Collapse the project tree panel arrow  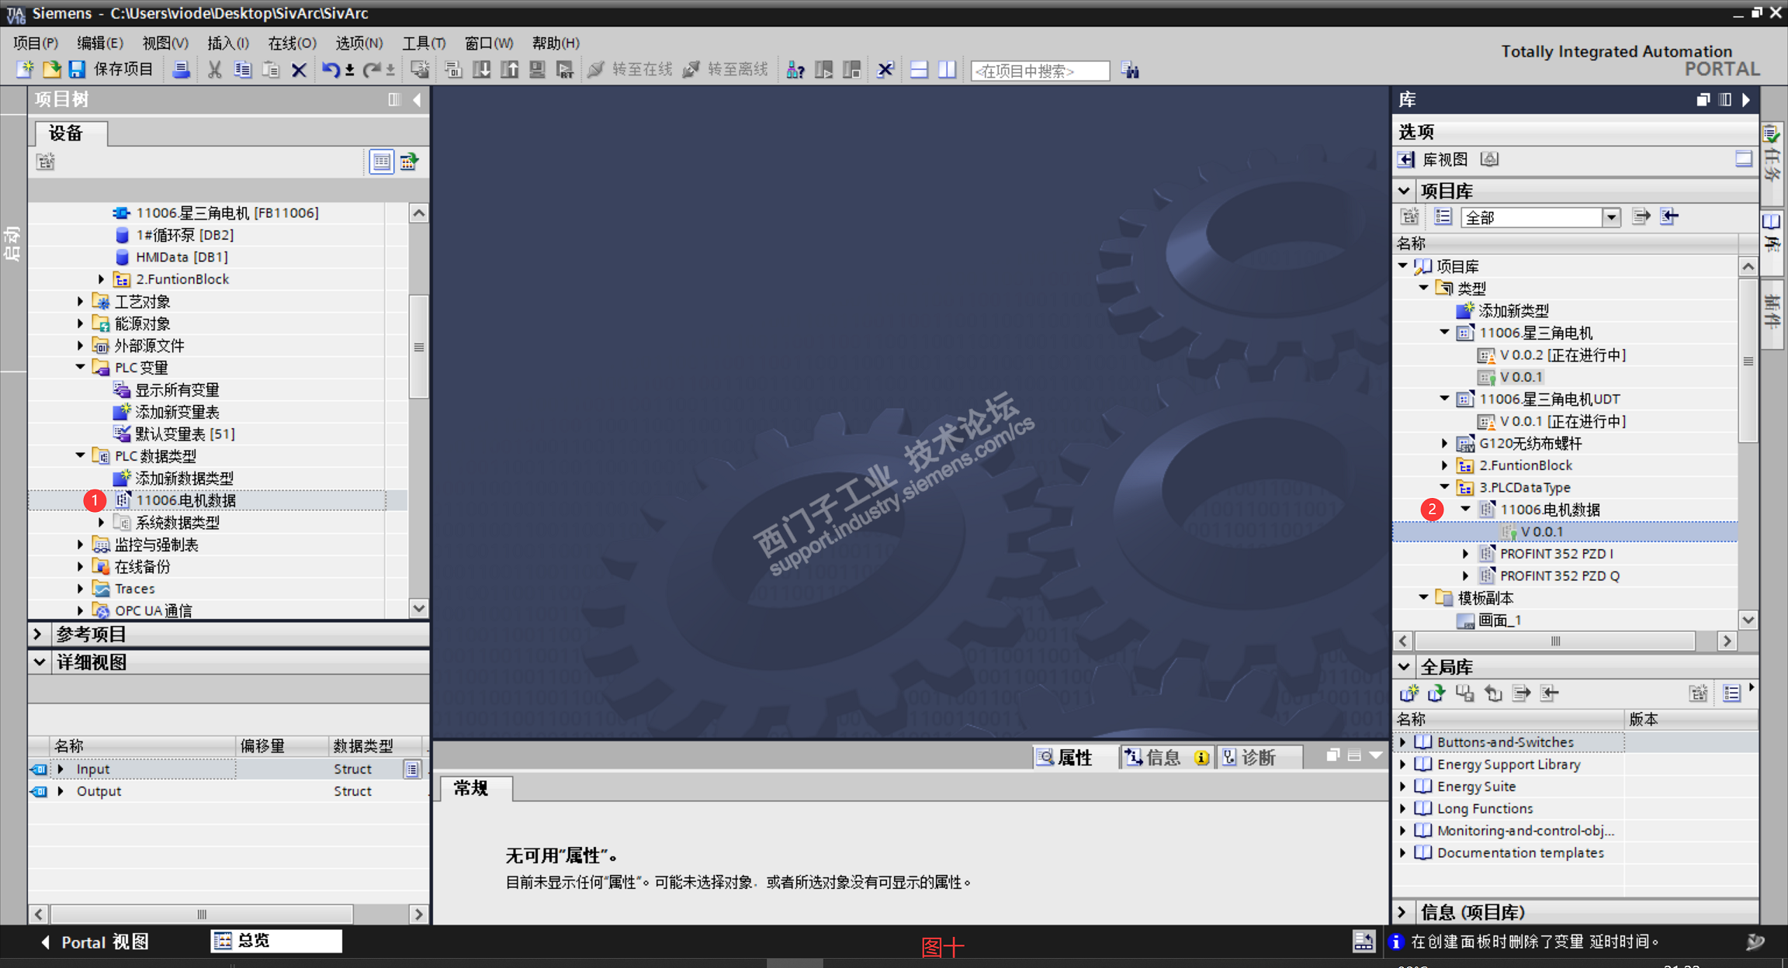tap(418, 99)
